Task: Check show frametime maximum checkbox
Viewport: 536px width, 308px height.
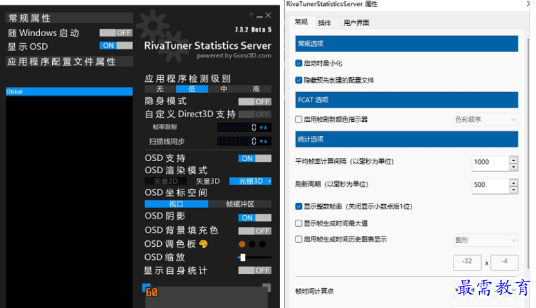Action: [x=299, y=223]
